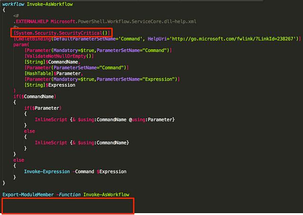Click the outer 'else' above Invoke-Expression
Viewport: 303px width, 215px height.
[19, 160]
